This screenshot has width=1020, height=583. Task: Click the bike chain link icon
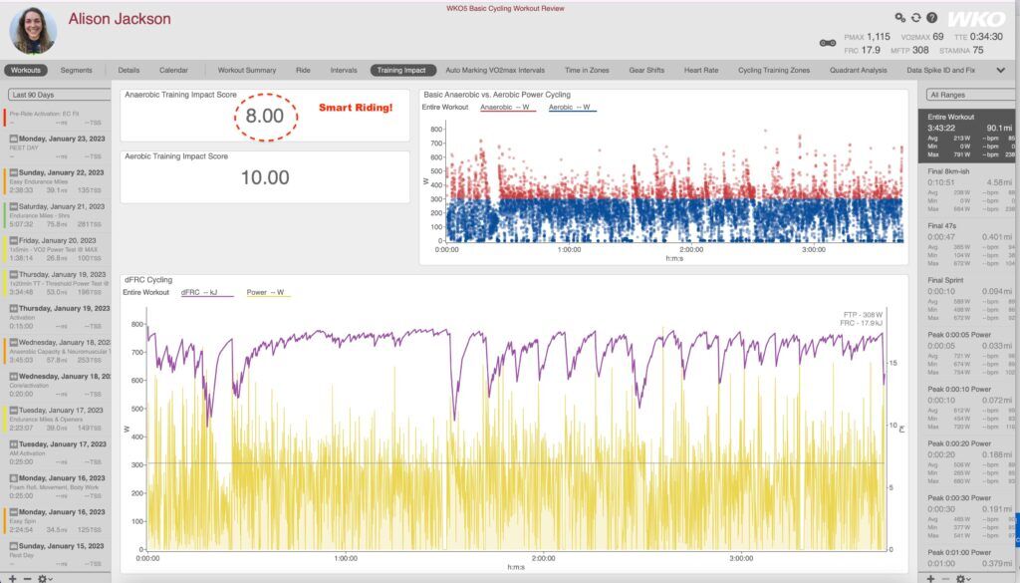[x=828, y=43]
